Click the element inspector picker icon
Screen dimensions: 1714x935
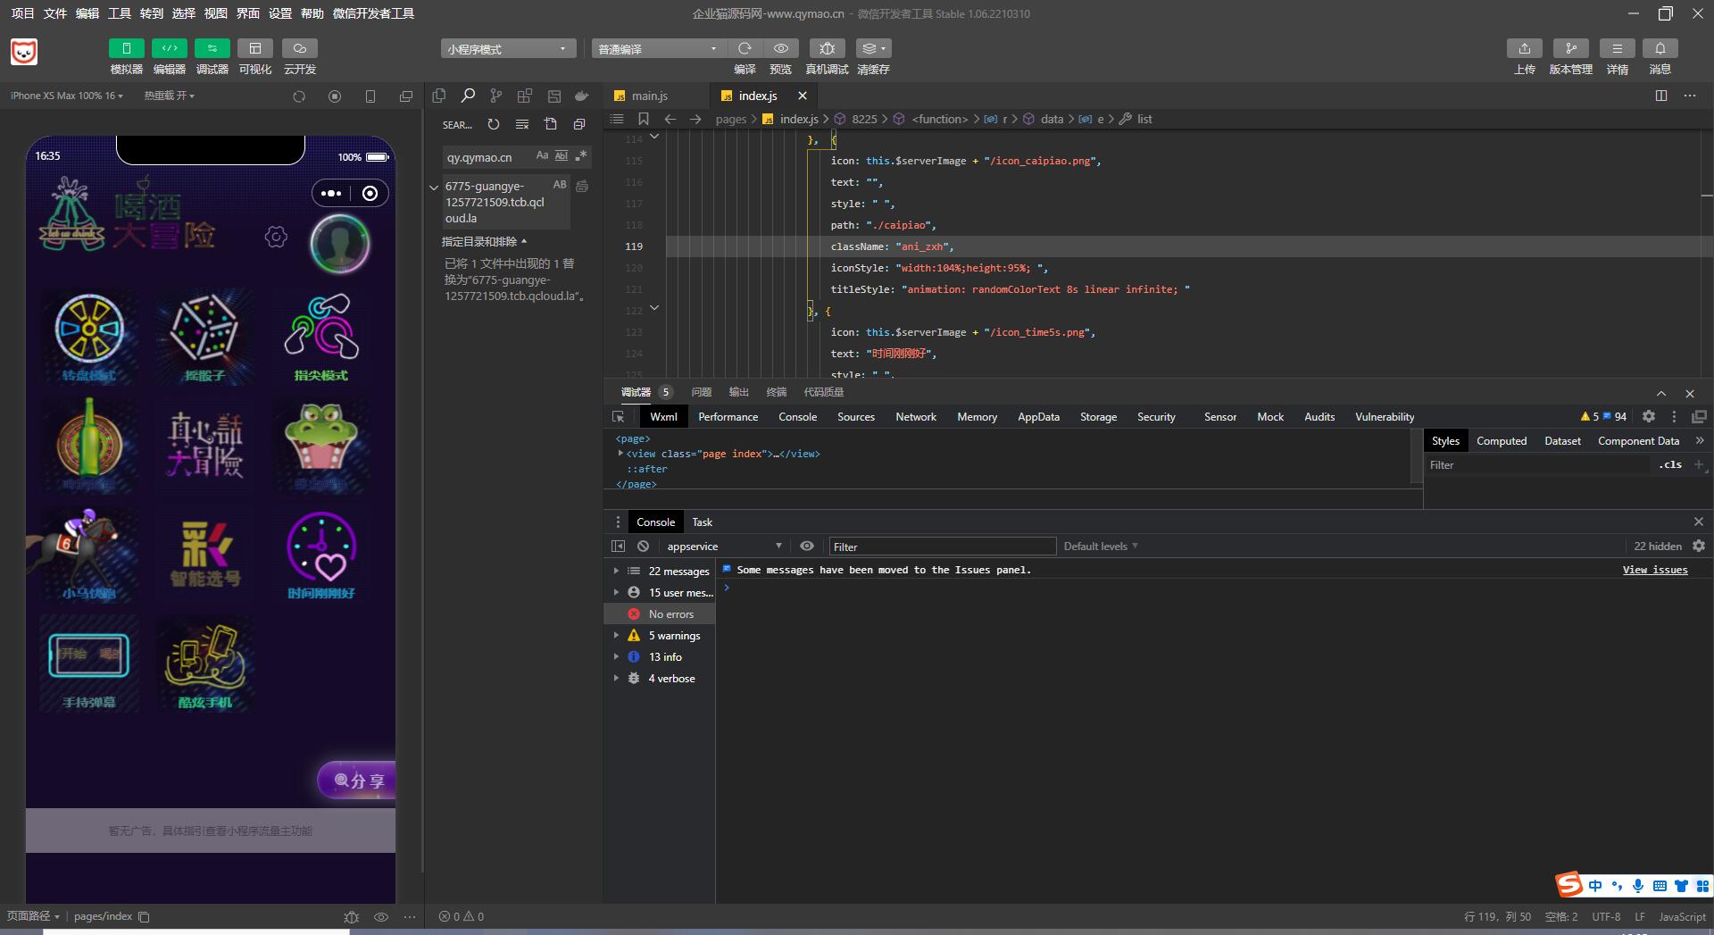point(618,417)
